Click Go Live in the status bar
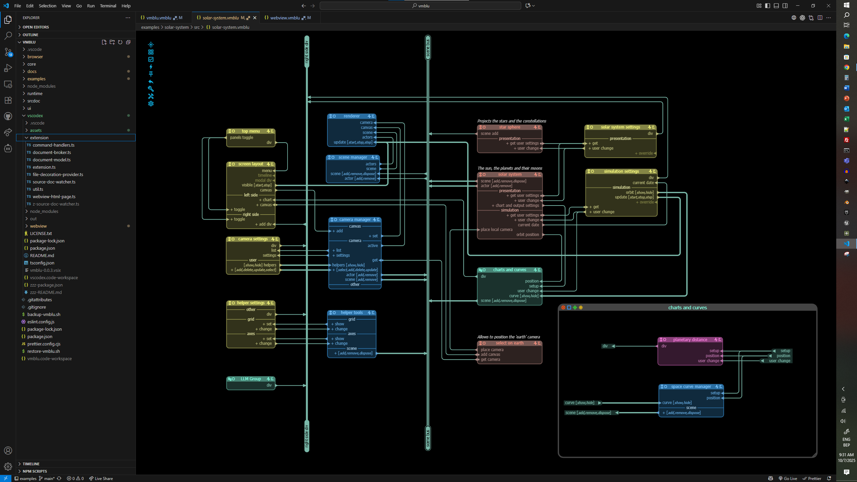The image size is (857, 482). [788, 478]
